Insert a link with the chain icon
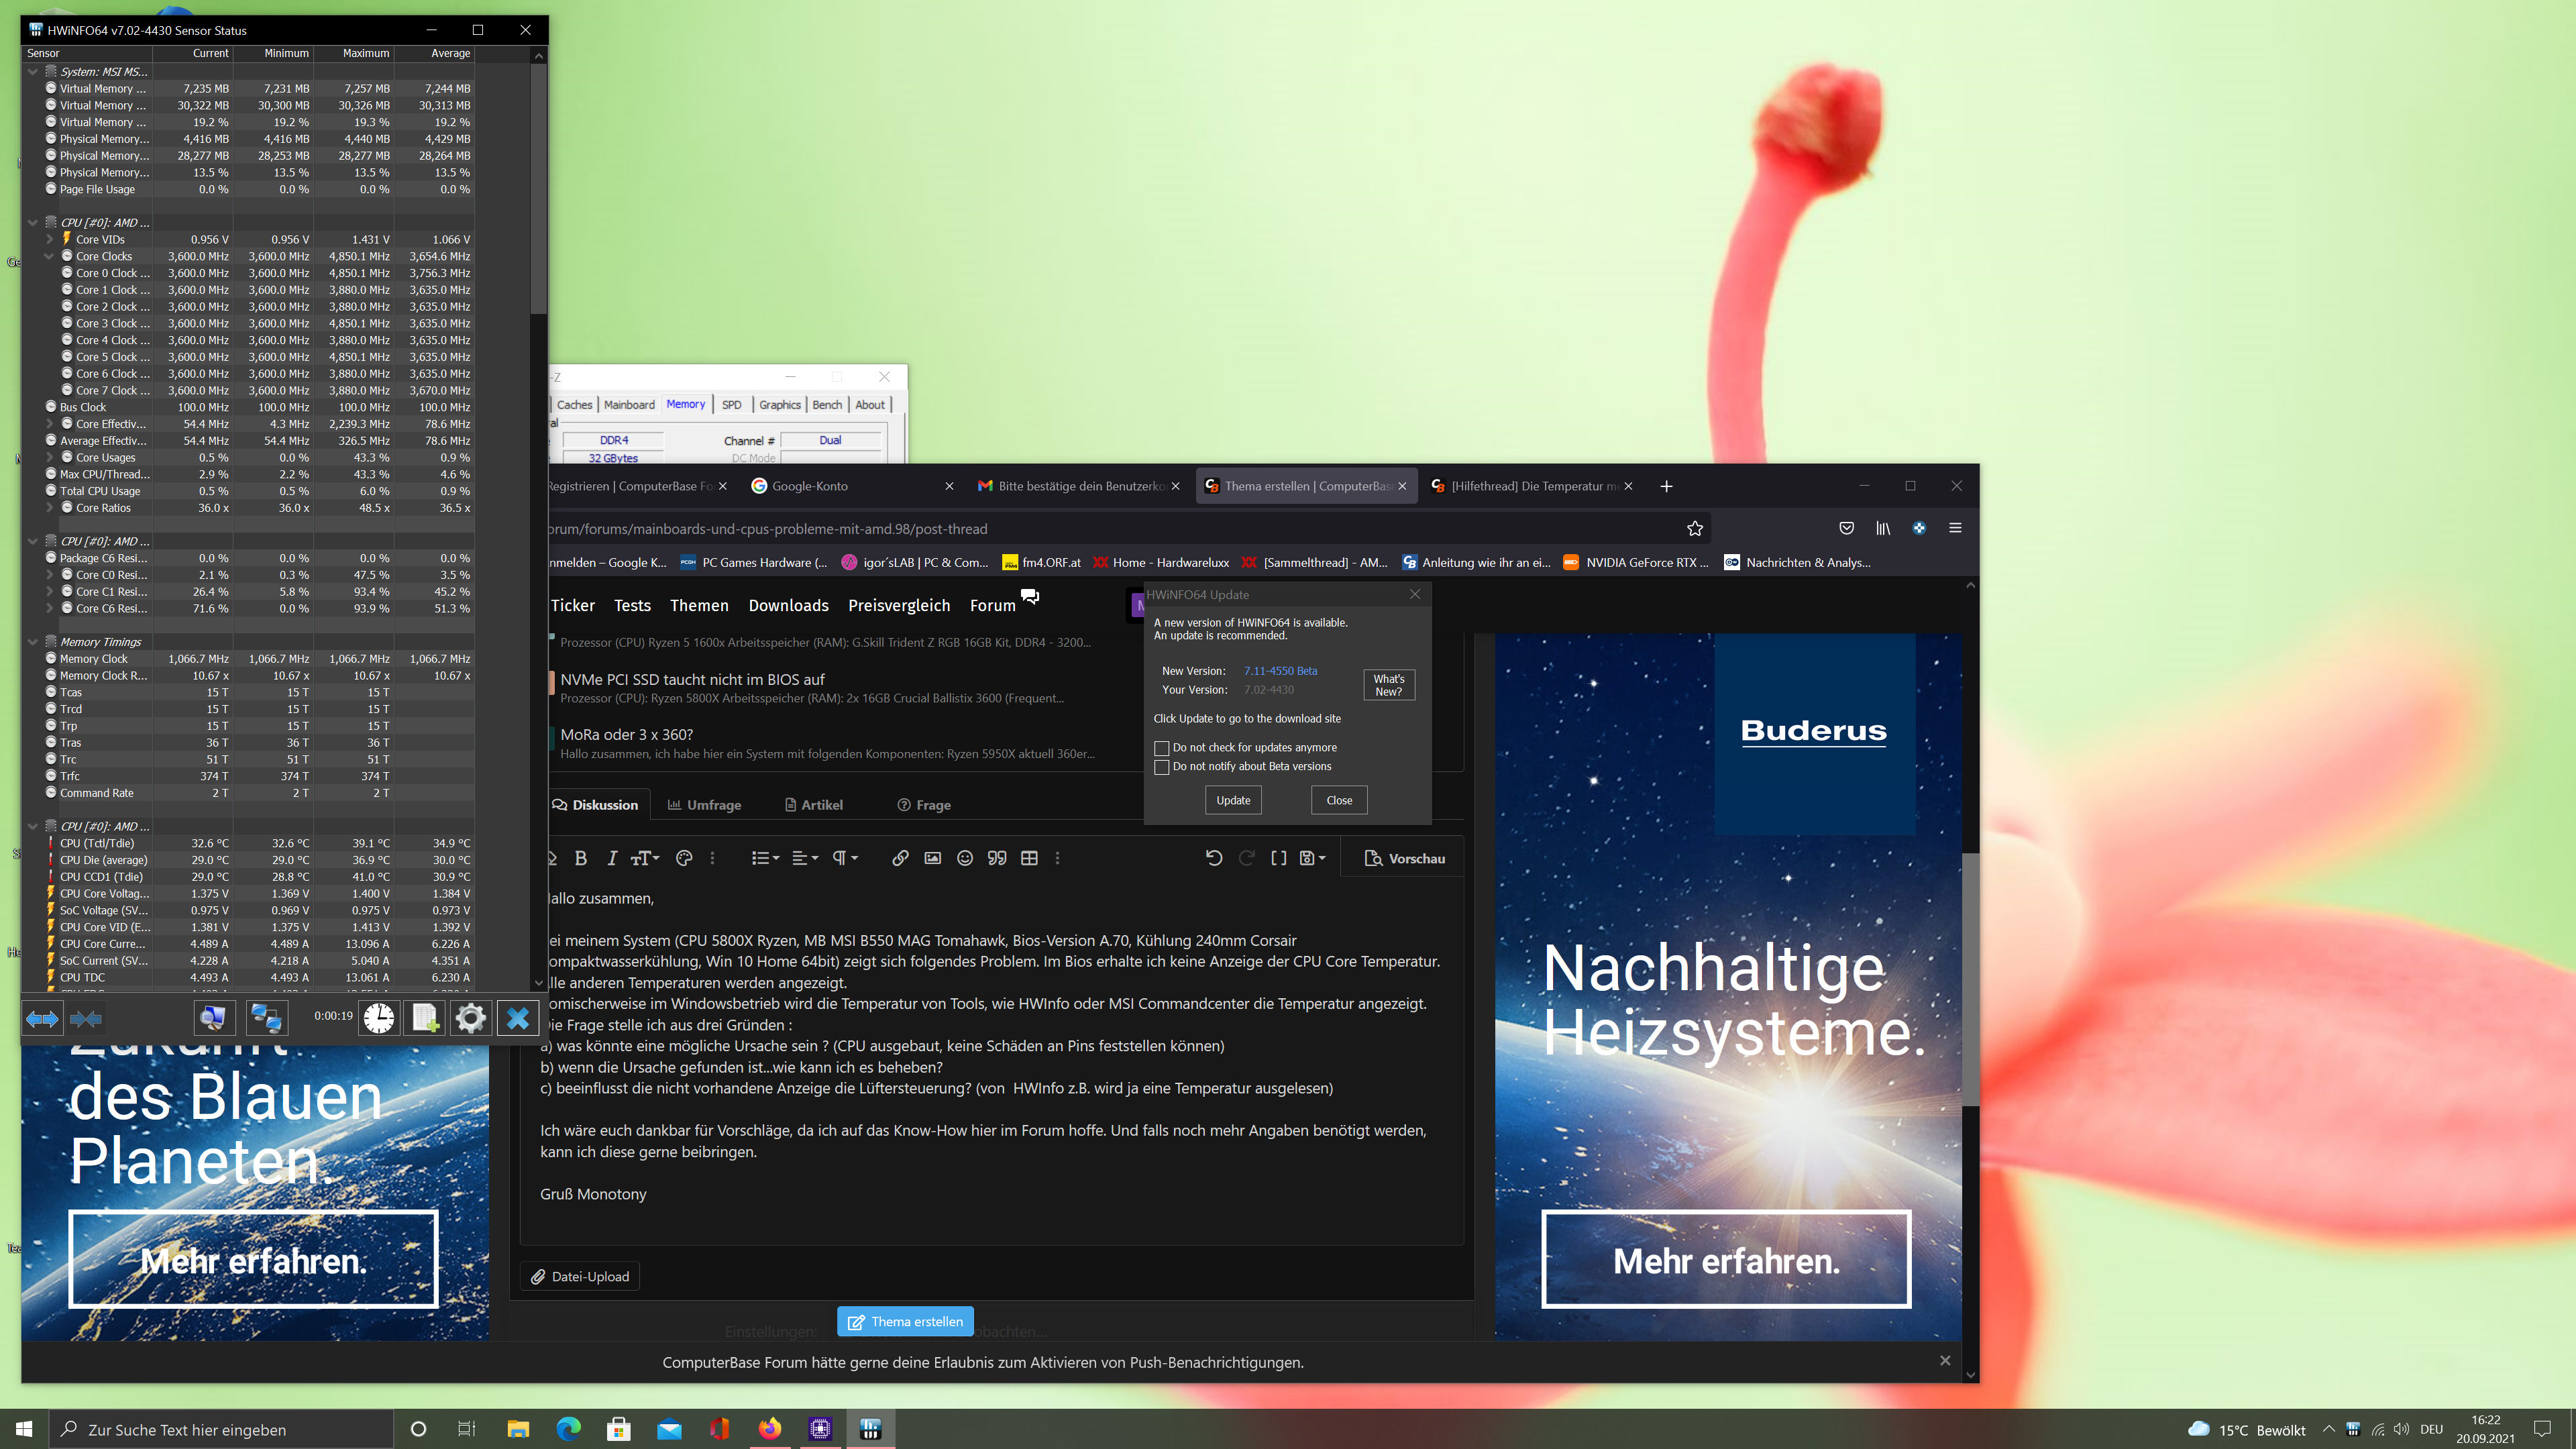Viewport: 2576px width, 1449px height. click(900, 858)
